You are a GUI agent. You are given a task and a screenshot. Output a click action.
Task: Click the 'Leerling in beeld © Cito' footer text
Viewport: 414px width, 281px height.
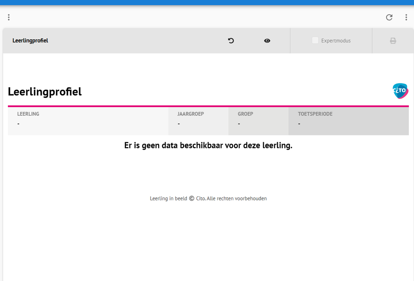coord(208,198)
